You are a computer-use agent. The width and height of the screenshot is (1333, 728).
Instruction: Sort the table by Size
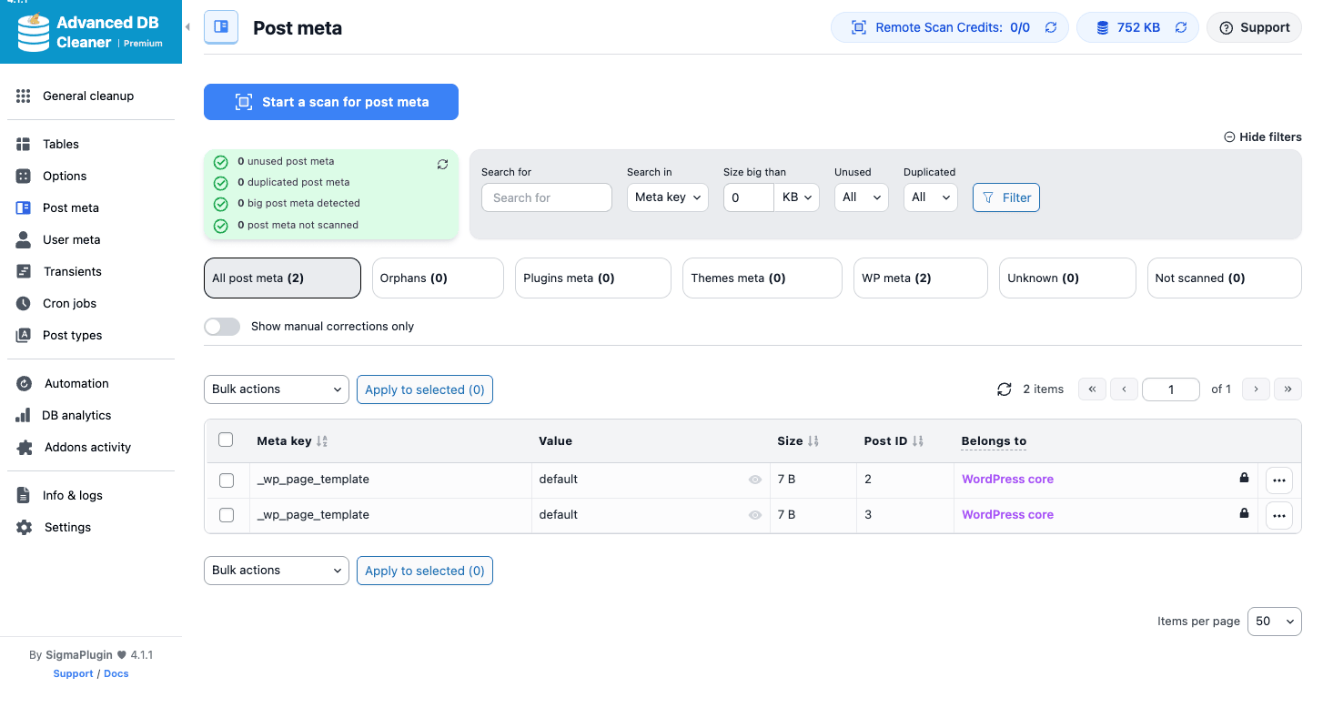pyautogui.click(x=813, y=441)
